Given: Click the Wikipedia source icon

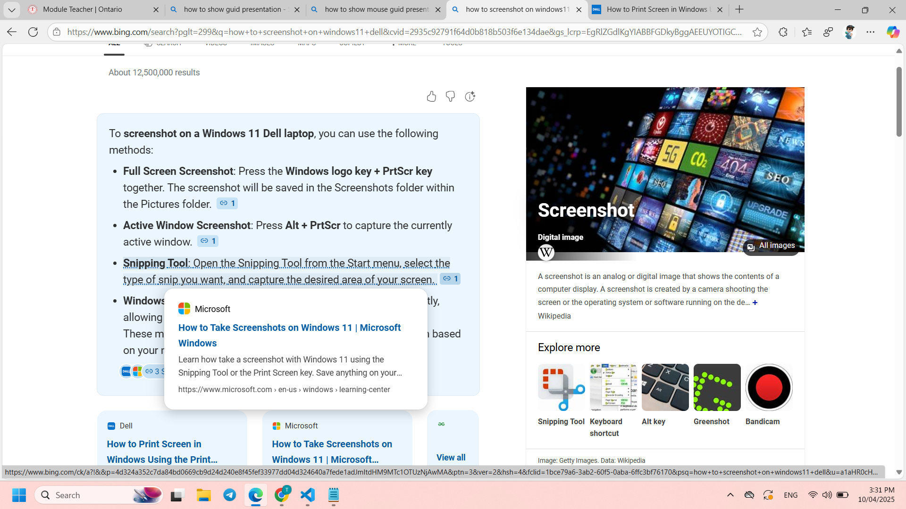Looking at the screenshot, I should tap(546, 253).
